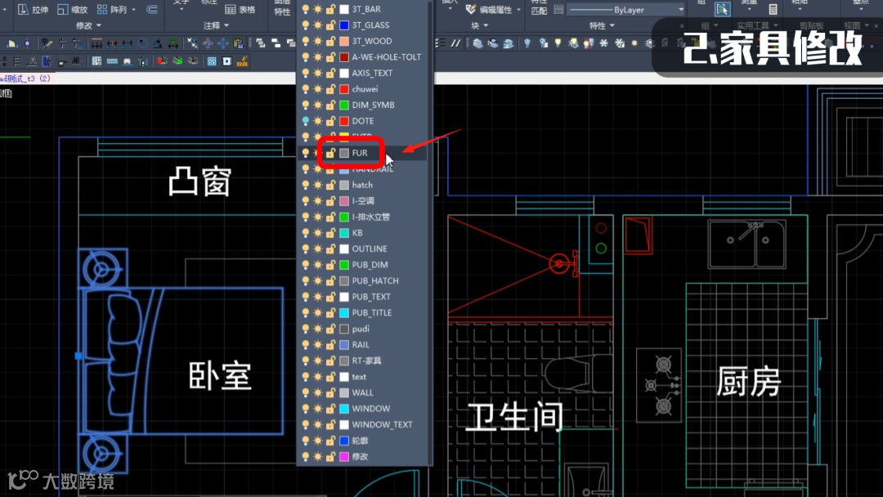883x497 pixels.
Task: Select the pudi layer entry
Action: point(362,329)
